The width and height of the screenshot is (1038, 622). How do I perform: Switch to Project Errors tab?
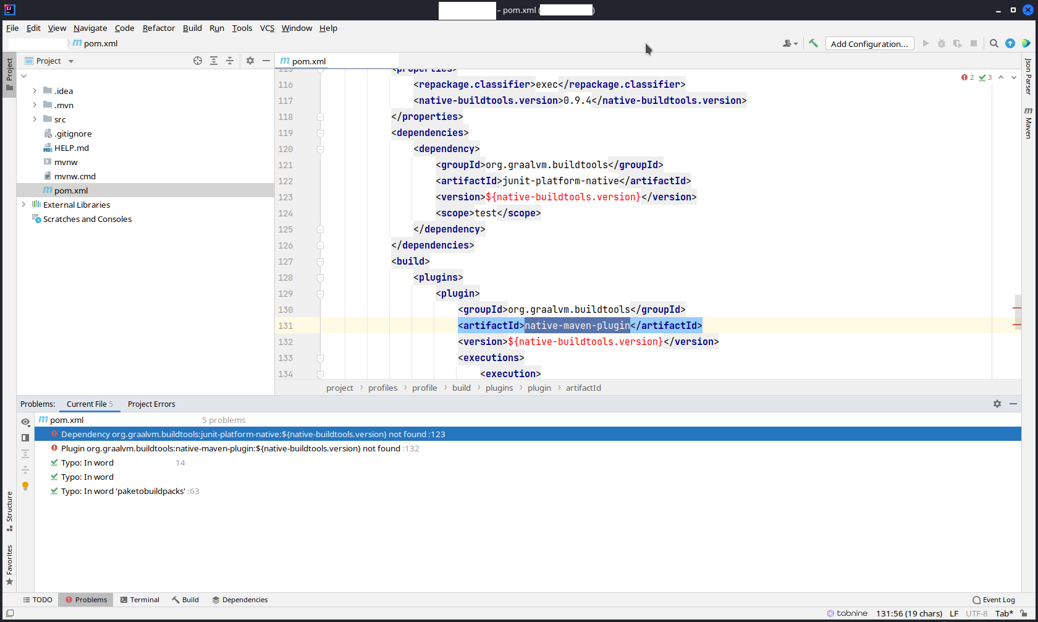coord(151,404)
